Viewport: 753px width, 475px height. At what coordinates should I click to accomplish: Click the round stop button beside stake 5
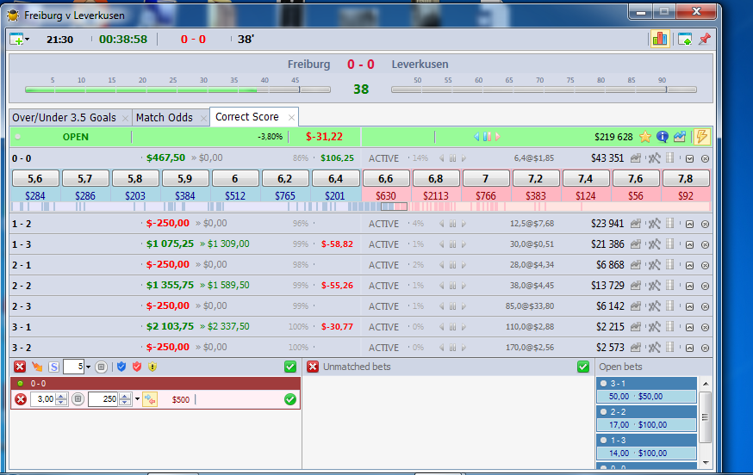click(101, 367)
